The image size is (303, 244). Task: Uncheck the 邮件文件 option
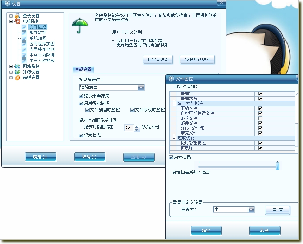[x=260, y=123]
